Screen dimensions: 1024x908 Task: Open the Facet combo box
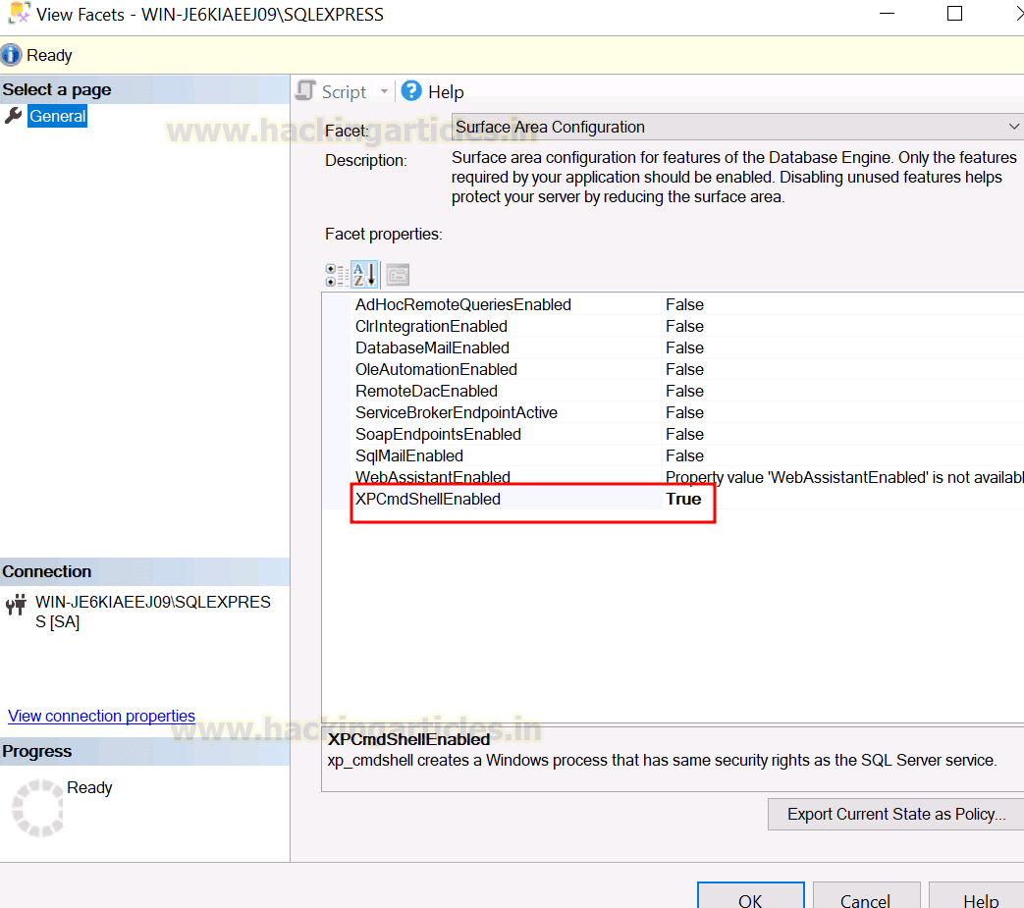(737, 127)
